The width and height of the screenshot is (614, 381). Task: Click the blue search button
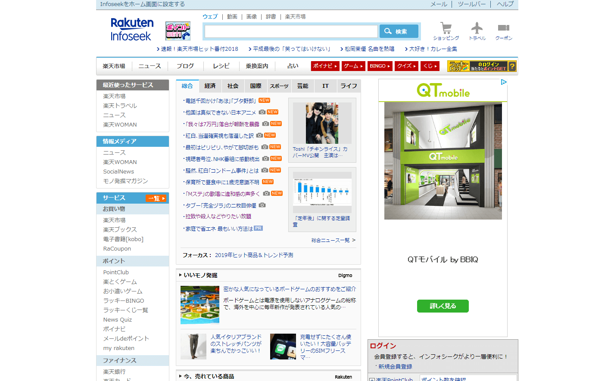399,31
